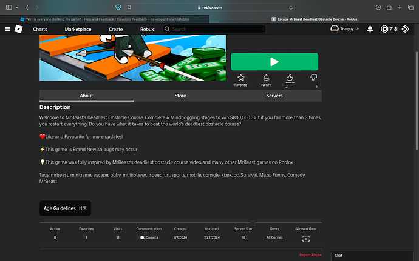
Task: Click the Like and Favourite for more updates line
Action: pos(81,137)
